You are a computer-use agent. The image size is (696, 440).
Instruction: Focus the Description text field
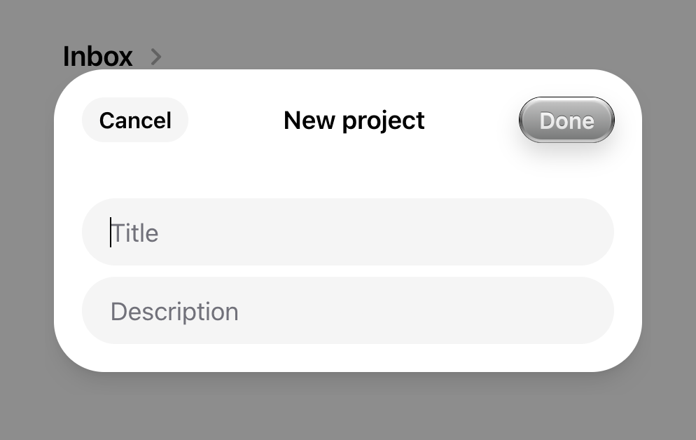click(347, 310)
